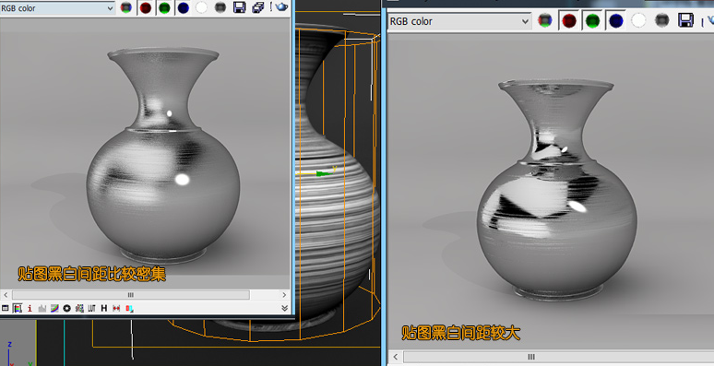
Task: Toggle blue channel in left frame buffer
Action: [x=183, y=7]
